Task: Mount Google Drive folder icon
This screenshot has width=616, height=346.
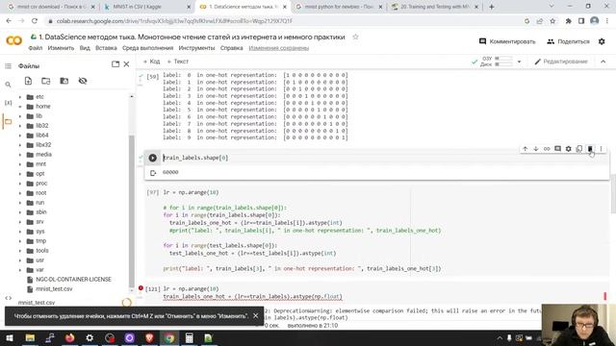Action: [64, 81]
